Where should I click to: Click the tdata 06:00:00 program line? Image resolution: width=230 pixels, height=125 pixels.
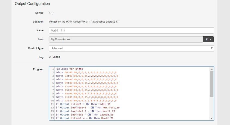86,79
